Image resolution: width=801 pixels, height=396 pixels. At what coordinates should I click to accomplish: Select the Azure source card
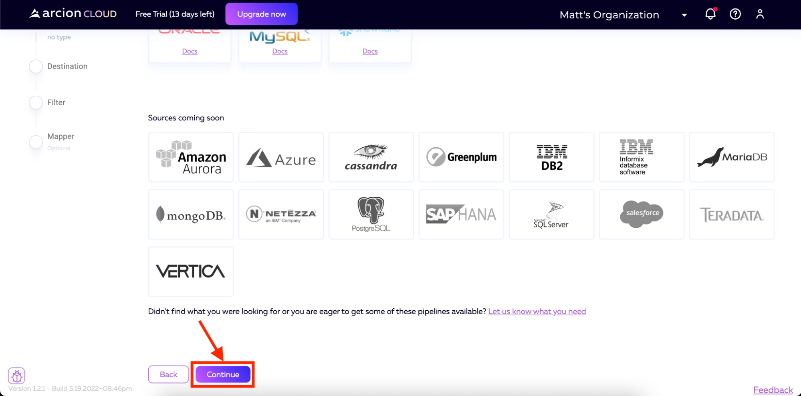281,157
